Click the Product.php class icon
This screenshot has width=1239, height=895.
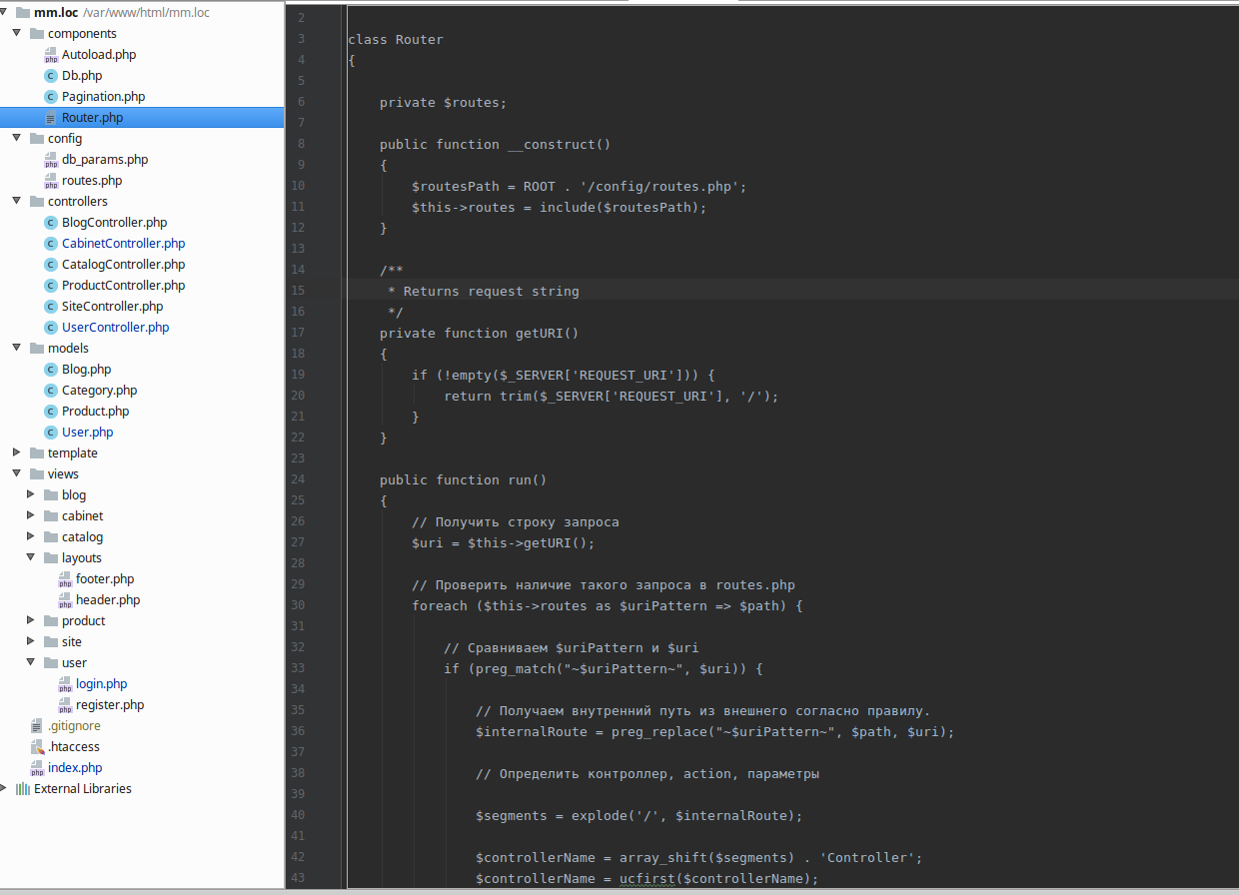click(51, 412)
